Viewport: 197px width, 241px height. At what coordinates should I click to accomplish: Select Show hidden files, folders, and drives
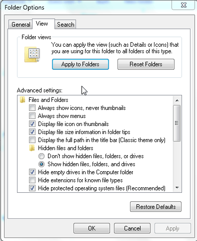point(41,164)
